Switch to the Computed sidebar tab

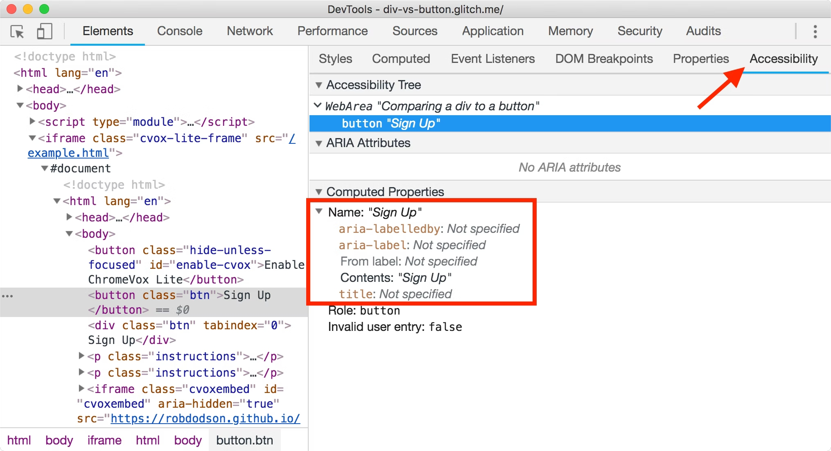401,59
